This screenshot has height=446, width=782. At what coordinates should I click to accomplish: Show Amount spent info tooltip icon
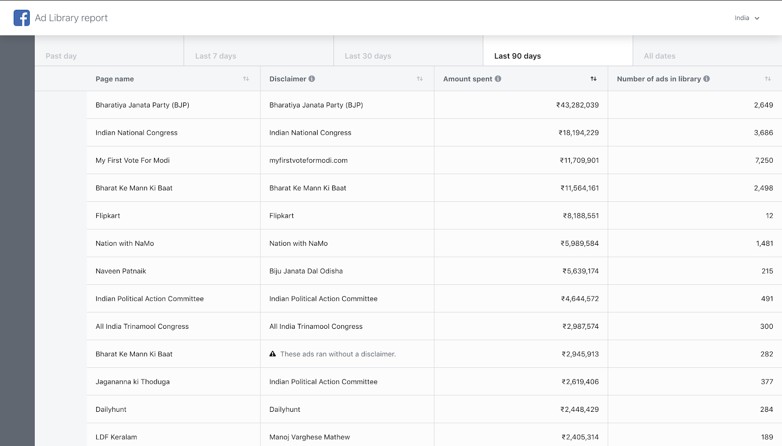498,79
